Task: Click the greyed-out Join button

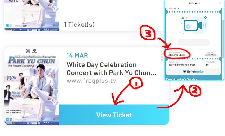Action: pyautogui.click(x=193, y=43)
